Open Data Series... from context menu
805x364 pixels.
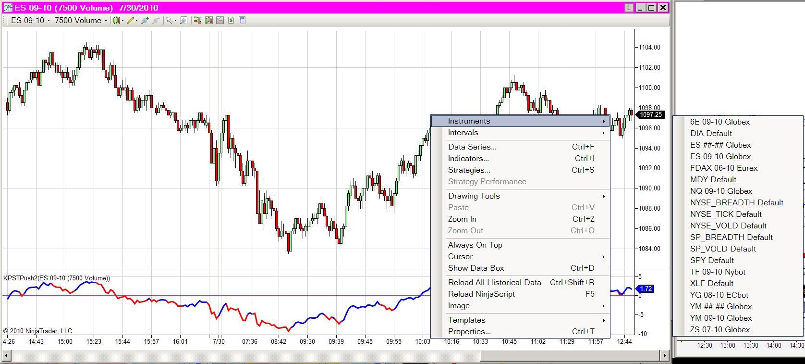coord(520,147)
